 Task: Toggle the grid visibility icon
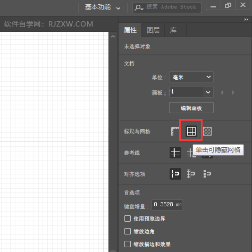(191, 131)
